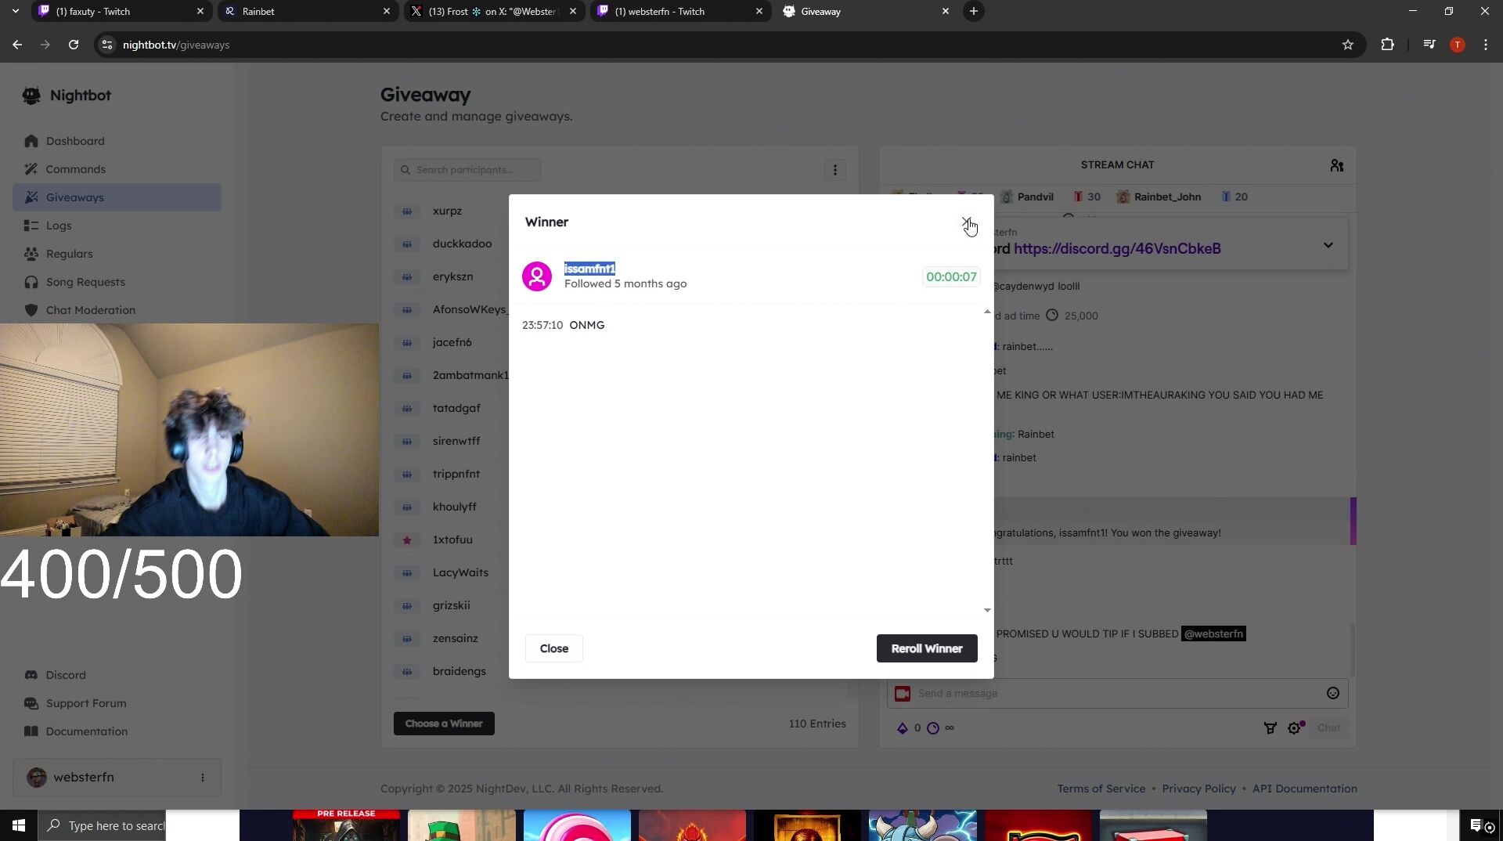Focus the Search participants field
The height and width of the screenshot is (841, 1503).
coord(467,170)
